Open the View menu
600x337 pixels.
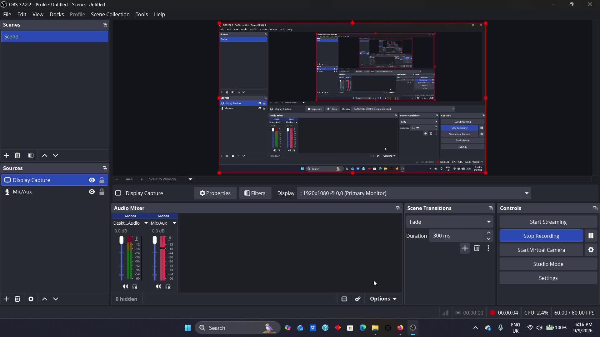coord(38,14)
